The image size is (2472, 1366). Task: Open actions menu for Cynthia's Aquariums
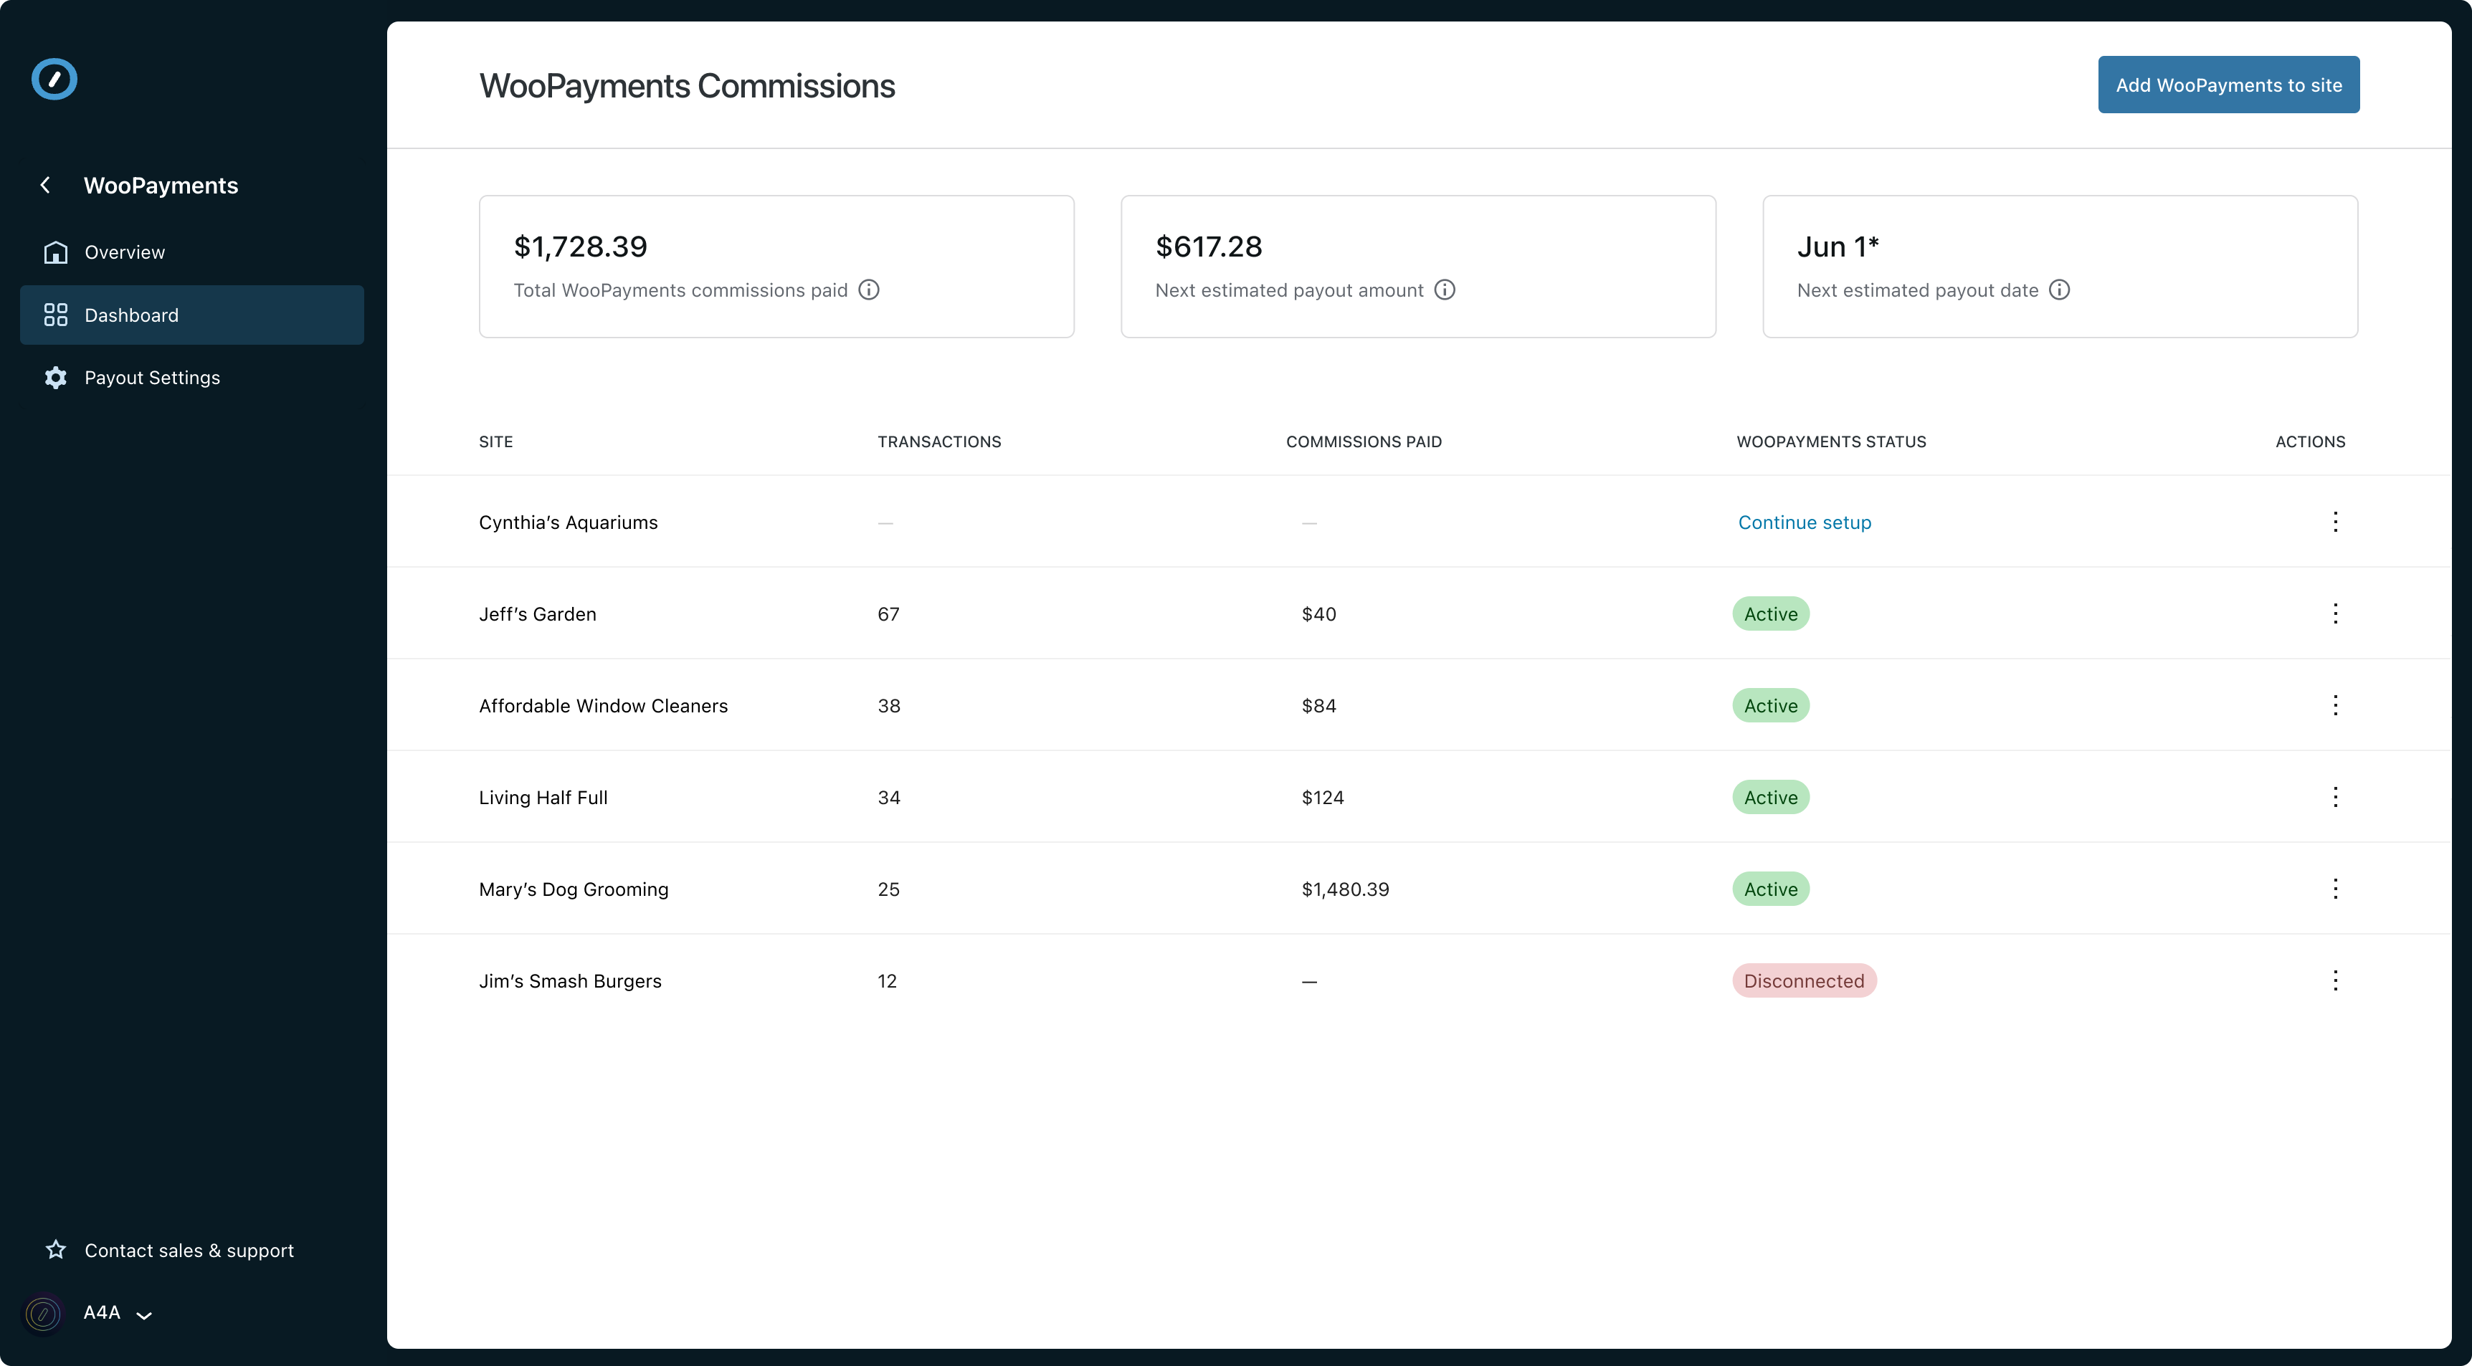[2335, 522]
